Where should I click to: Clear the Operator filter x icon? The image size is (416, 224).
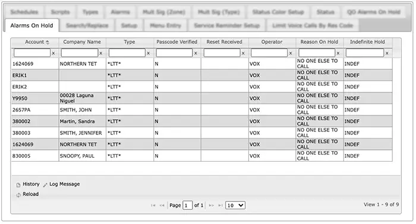click(291, 53)
